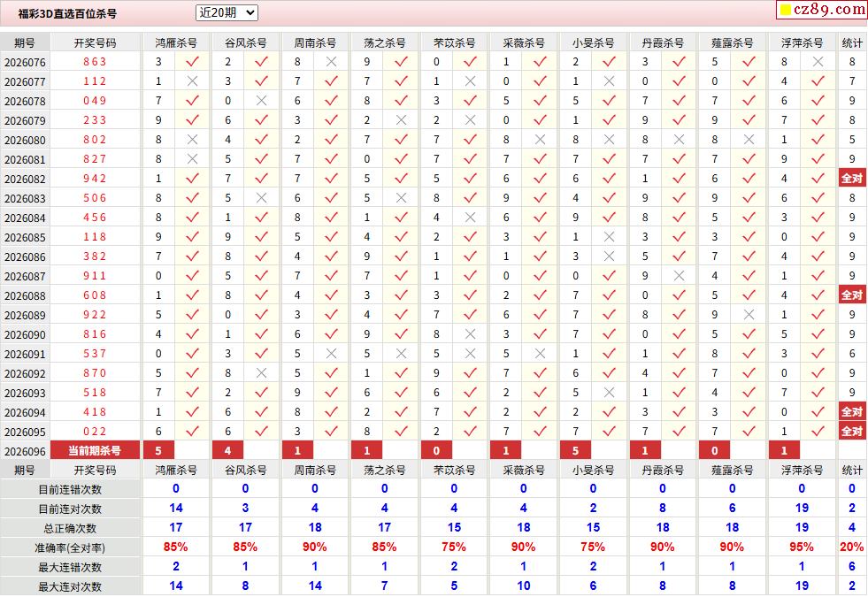Screen dimensions: 868x597
Task: Click 丹霞 cross mark in row 2026087
Action: point(680,276)
